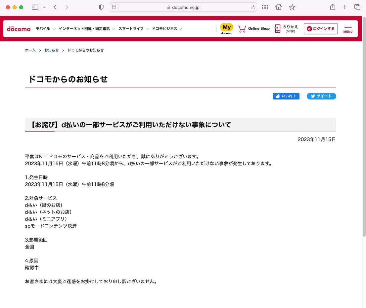Go forward with the browser forward arrow
This screenshot has width=366, height=308.
[67, 7]
